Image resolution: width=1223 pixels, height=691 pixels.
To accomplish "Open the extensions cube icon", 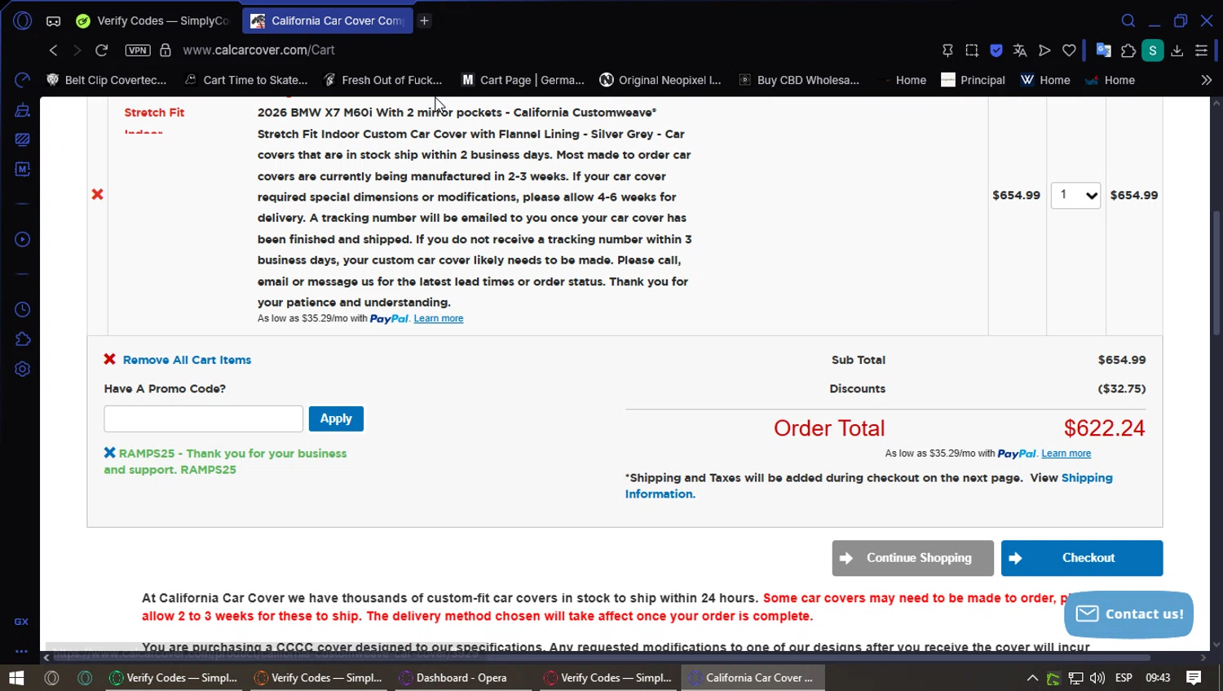I will [1128, 51].
